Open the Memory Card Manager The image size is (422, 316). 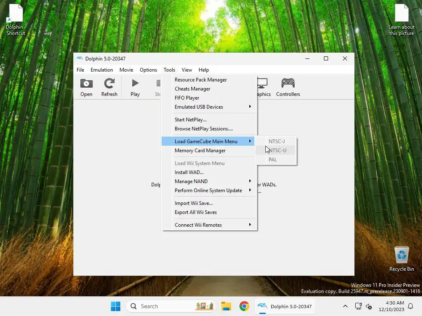click(x=209, y=151)
